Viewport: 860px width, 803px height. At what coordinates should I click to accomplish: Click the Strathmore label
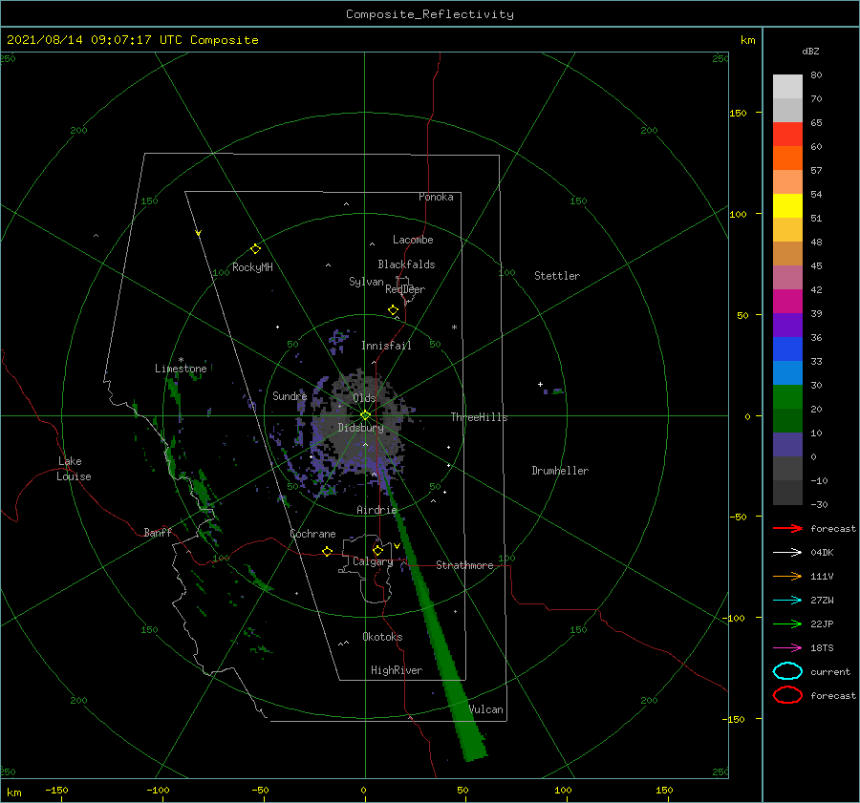click(x=464, y=565)
